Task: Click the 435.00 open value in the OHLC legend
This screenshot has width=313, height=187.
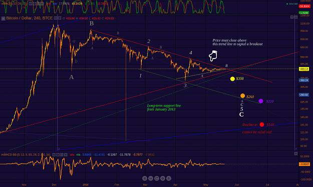Action: pos(70,18)
